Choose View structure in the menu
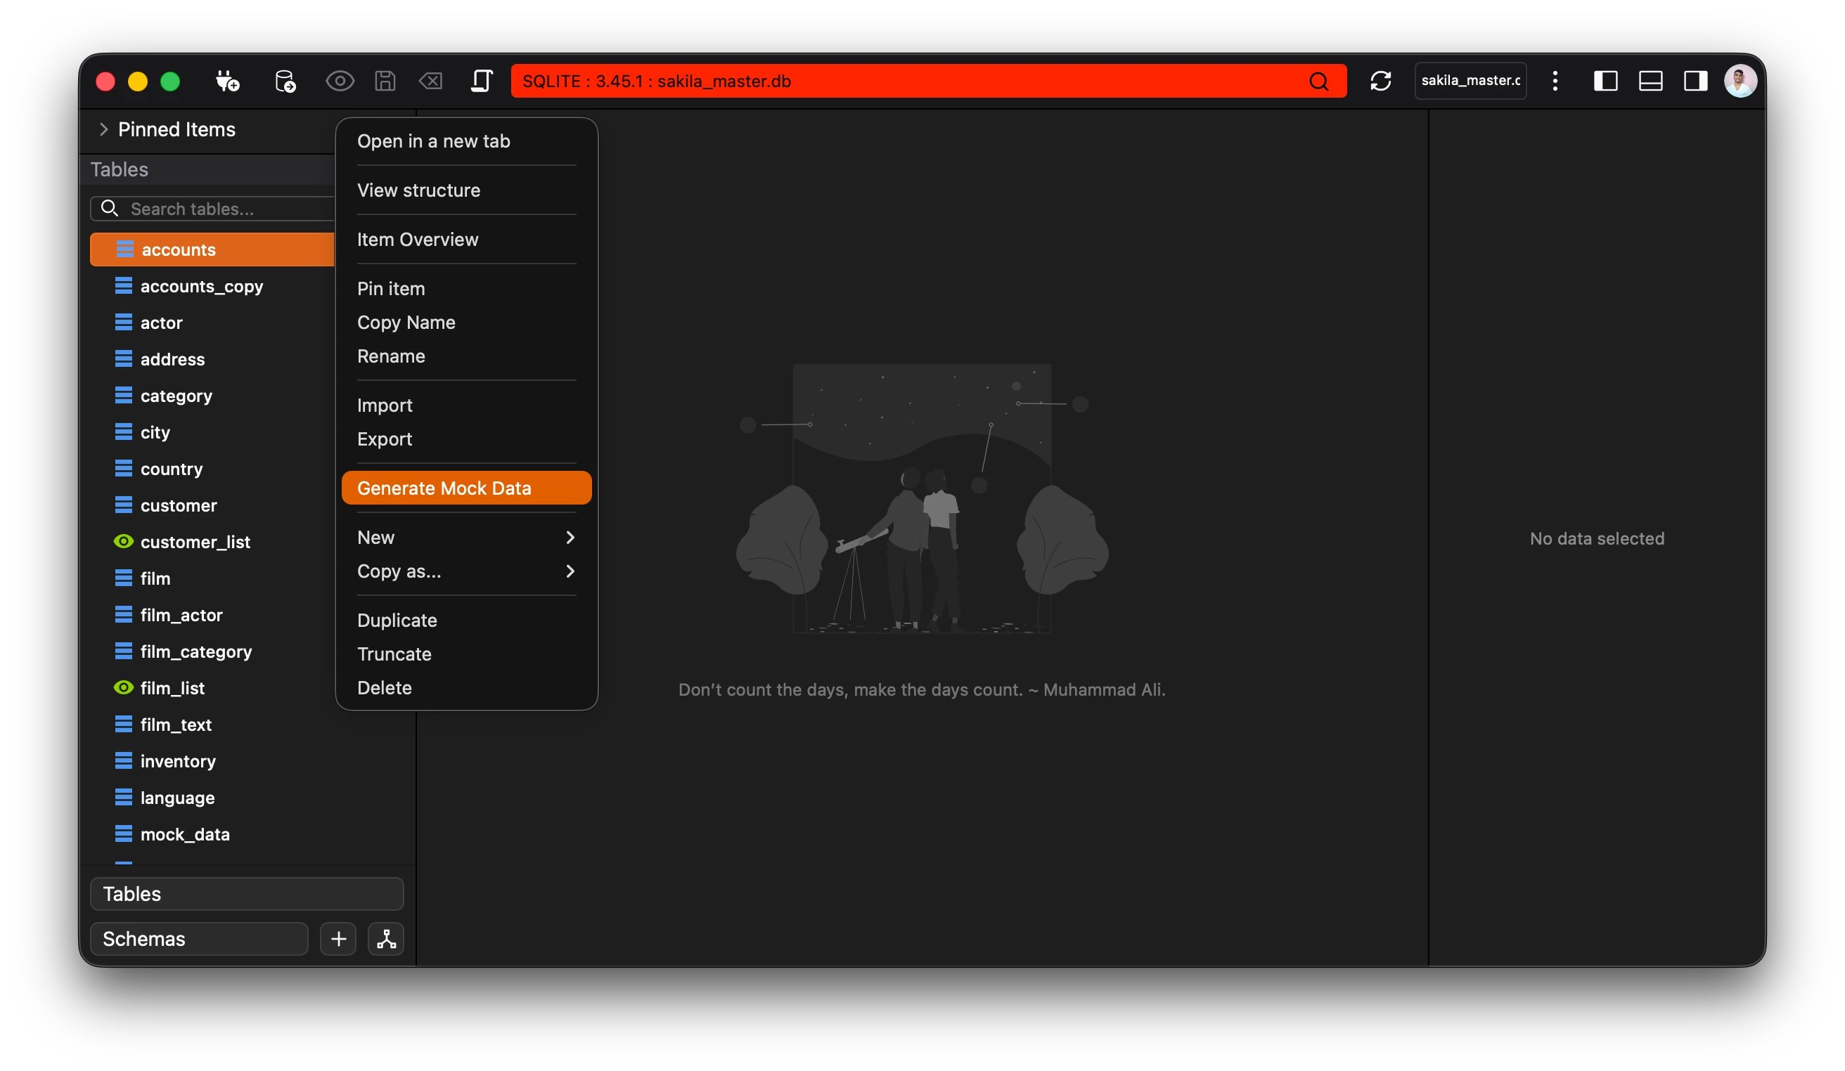 click(x=419, y=190)
